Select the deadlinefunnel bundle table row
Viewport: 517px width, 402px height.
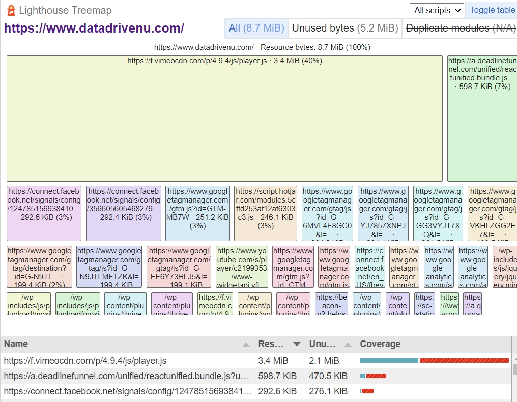coord(256,376)
